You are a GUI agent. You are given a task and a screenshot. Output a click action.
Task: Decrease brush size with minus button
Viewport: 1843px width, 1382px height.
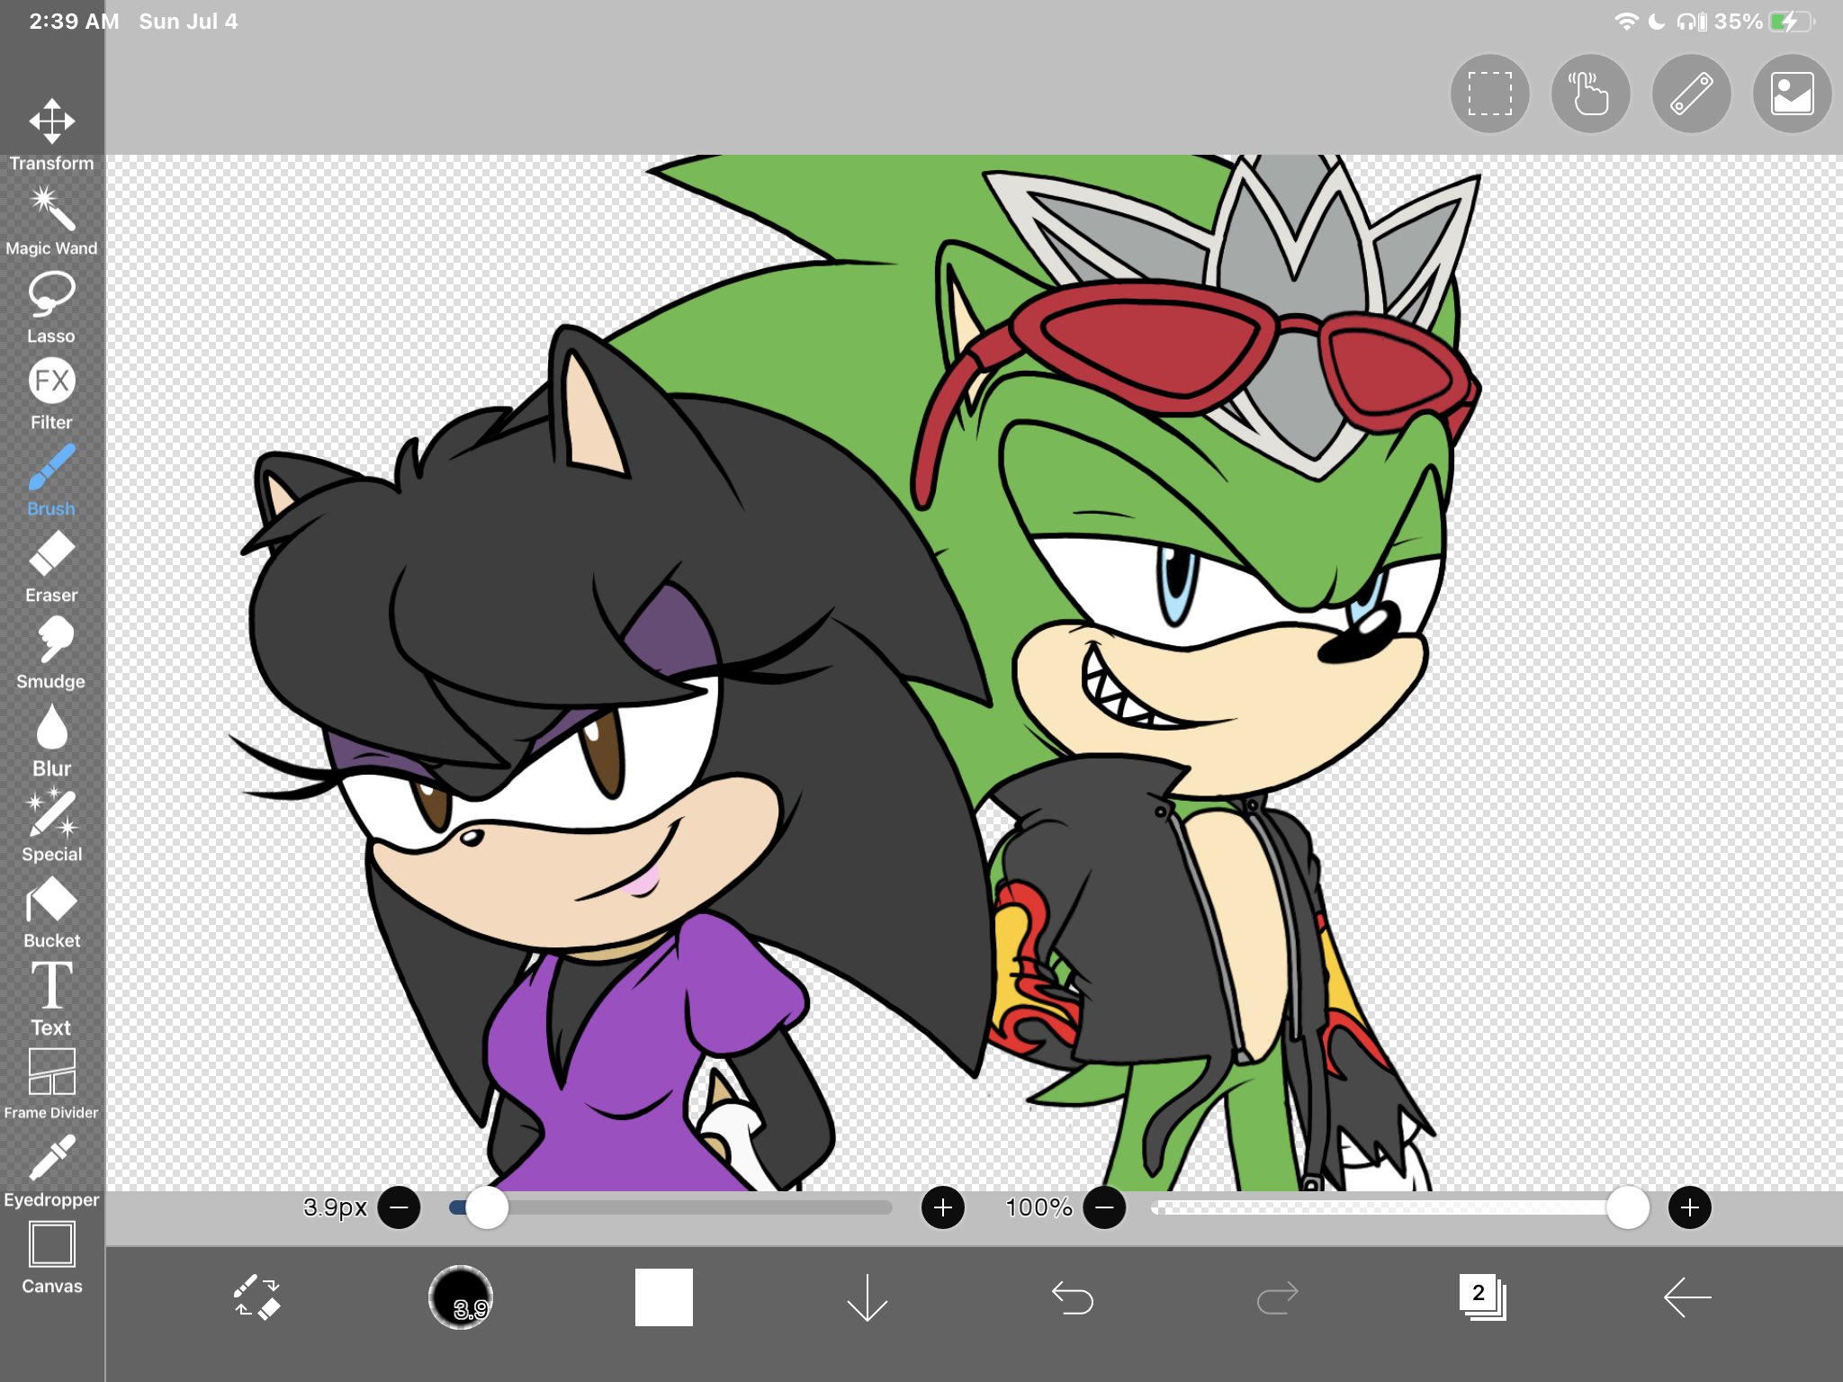point(400,1208)
